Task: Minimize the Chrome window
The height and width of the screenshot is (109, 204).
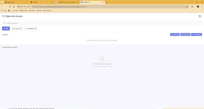Action: (192, 2)
